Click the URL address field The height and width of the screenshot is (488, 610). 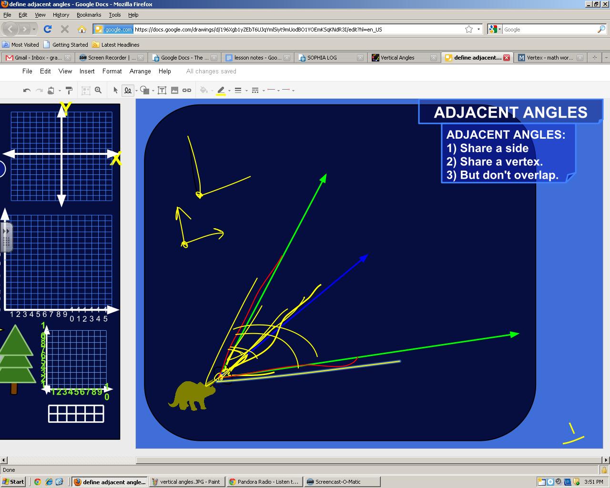298,29
